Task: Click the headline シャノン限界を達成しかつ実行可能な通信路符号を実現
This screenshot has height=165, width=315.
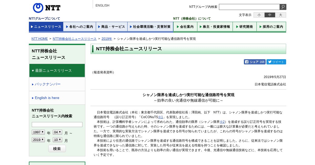Action: tap(188, 95)
